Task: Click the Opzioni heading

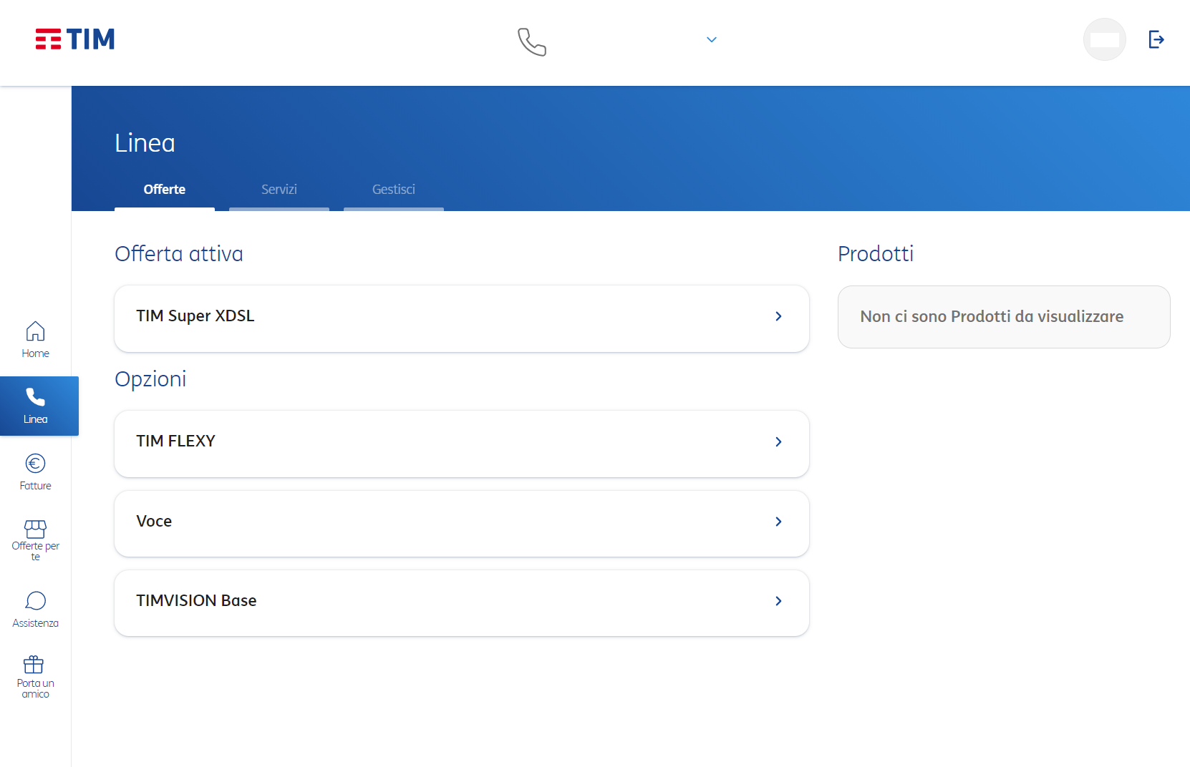Action: (x=150, y=379)
